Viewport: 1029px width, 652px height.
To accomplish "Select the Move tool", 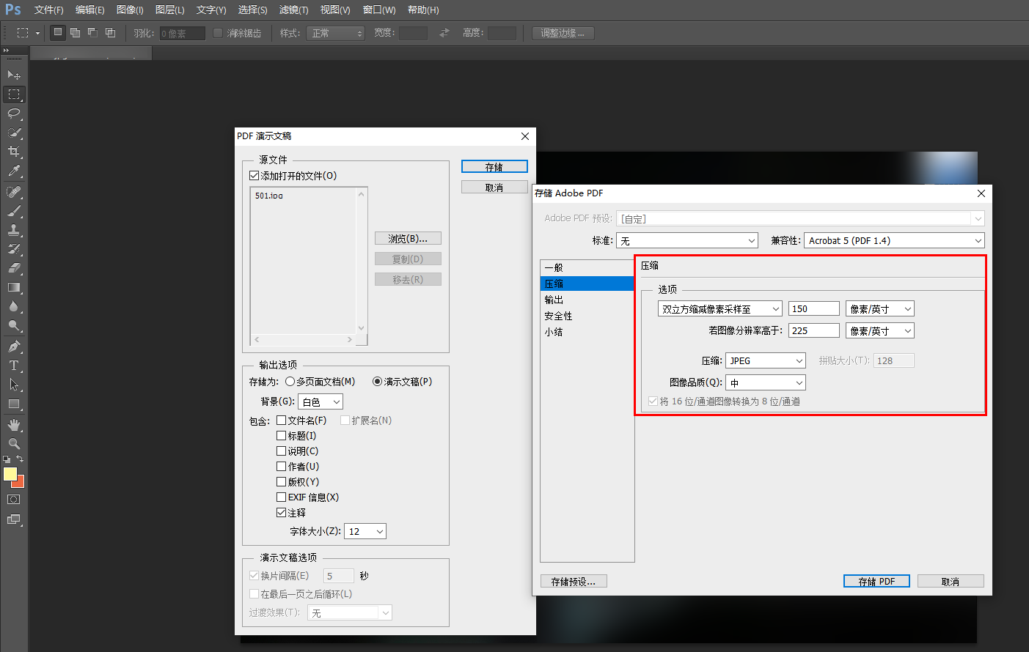I will tap(14, 75).
